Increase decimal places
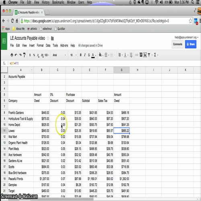 [x=42, y=55]
